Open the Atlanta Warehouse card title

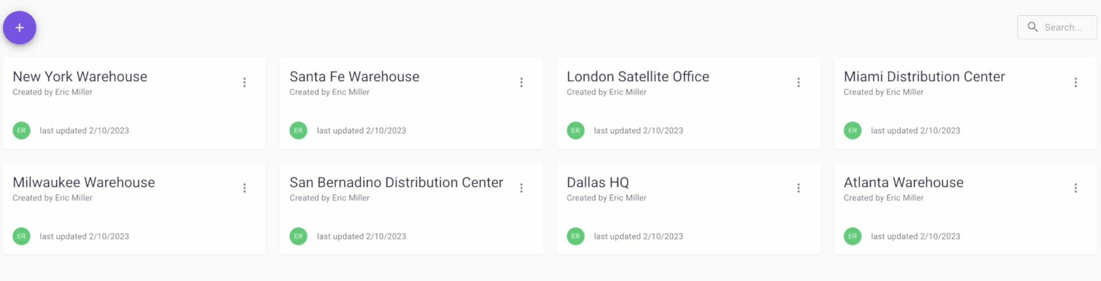(x=903, y=182)
